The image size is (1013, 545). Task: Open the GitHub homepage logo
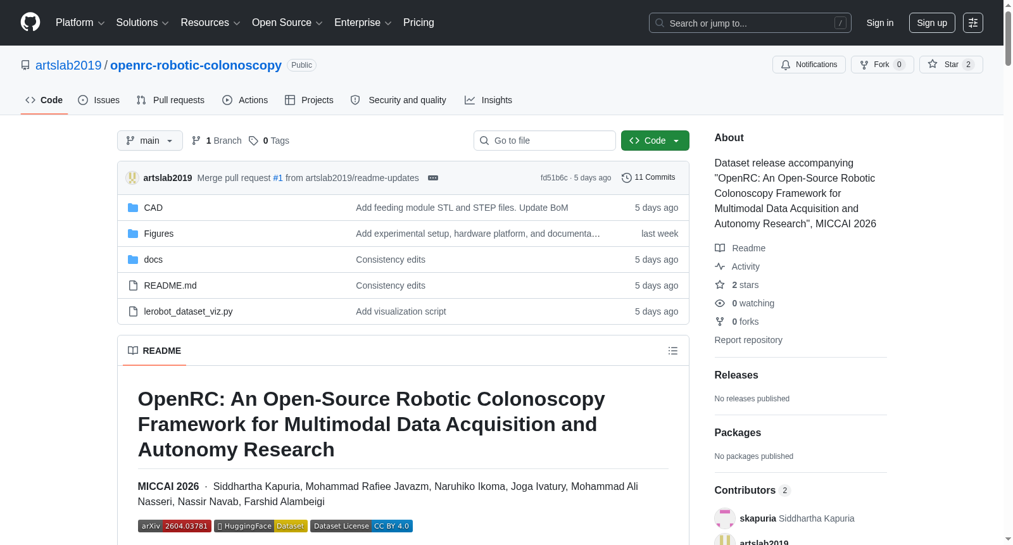[x=30, y=23]
